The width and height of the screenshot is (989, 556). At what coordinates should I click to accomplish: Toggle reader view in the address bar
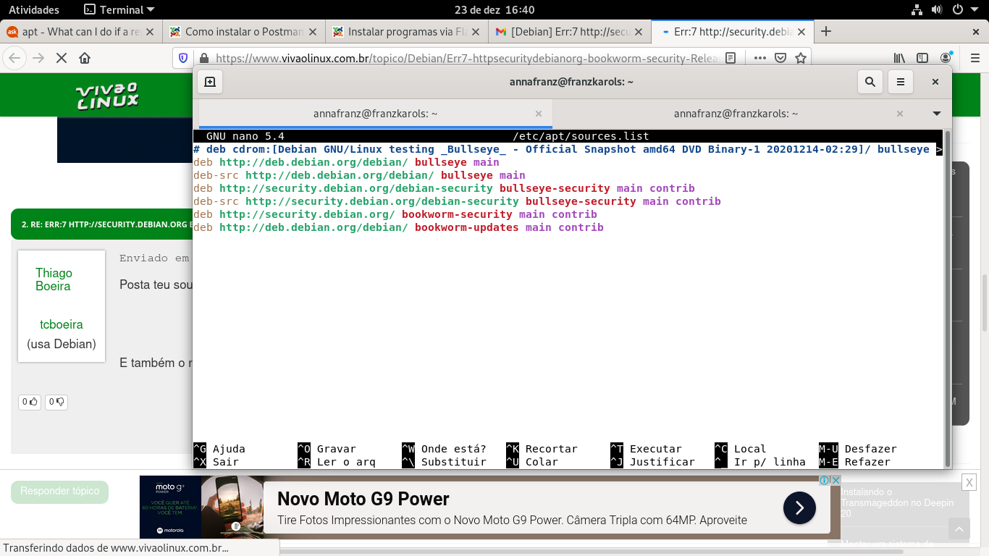[731, 58]
